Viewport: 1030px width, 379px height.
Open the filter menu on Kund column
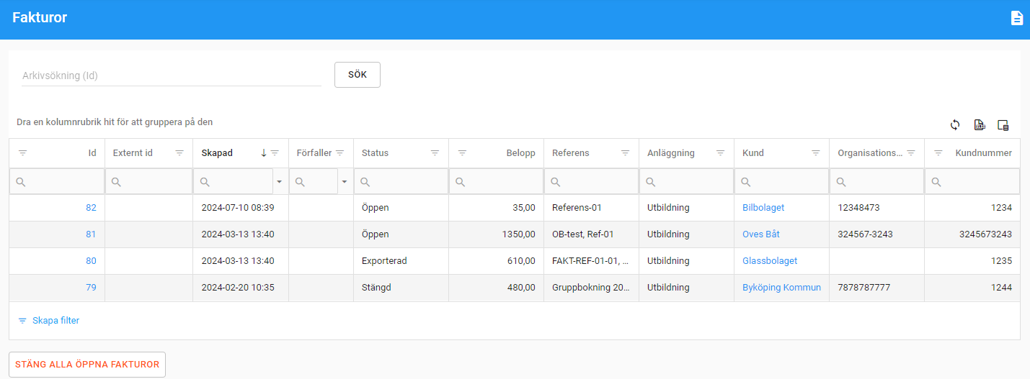816,153
